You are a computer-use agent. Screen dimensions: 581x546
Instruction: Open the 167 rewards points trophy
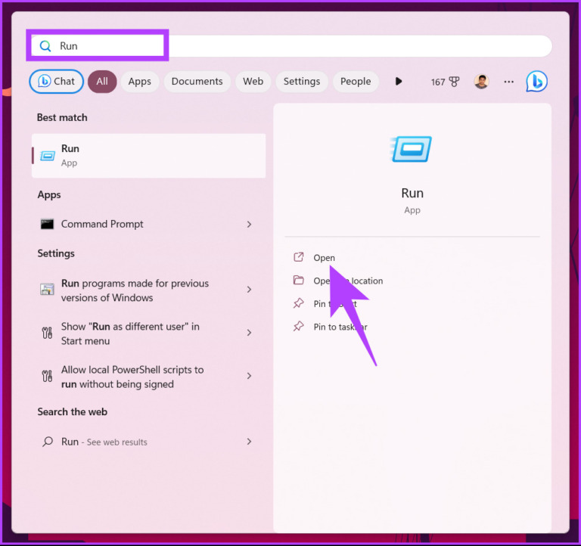click(445, 82)
